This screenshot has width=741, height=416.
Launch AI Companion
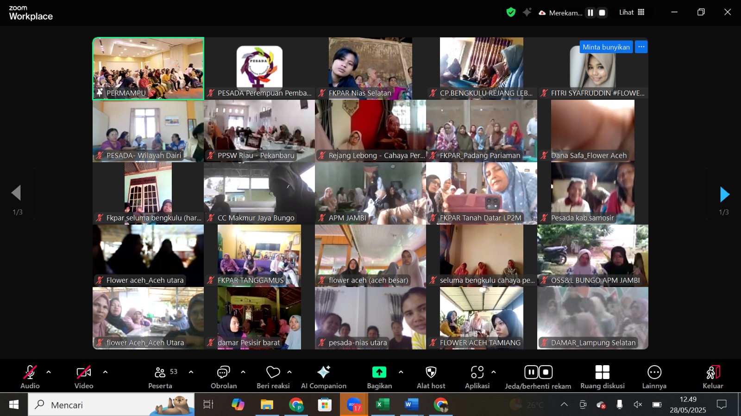[323, 377]
